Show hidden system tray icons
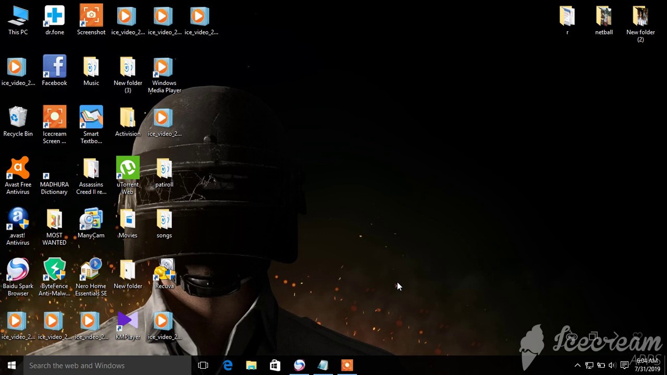The width and height of the screenshot is (667, 375). pos(577,366)
